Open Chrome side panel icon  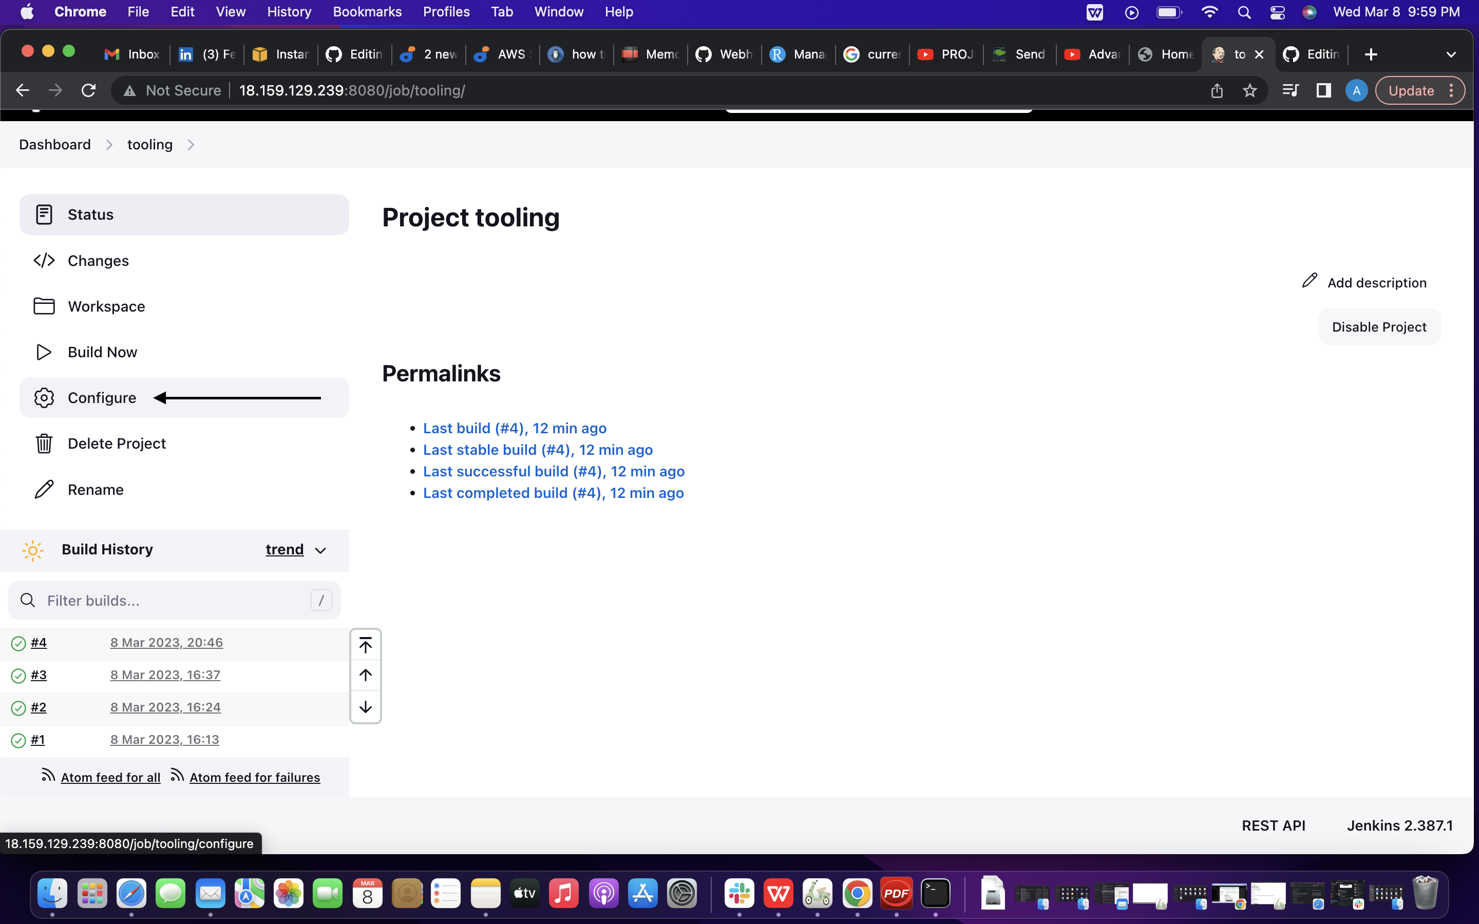(1324, 90)
